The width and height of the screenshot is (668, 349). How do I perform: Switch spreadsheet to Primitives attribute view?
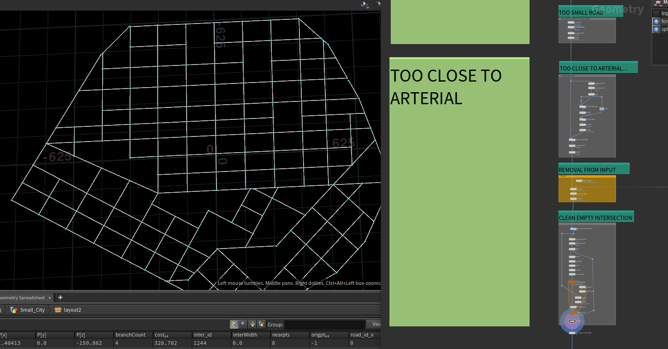click(252, 324)
